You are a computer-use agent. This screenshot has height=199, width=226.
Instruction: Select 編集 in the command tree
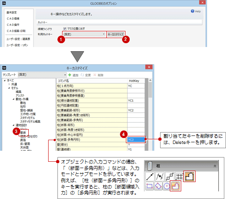(x=19, y=91)
